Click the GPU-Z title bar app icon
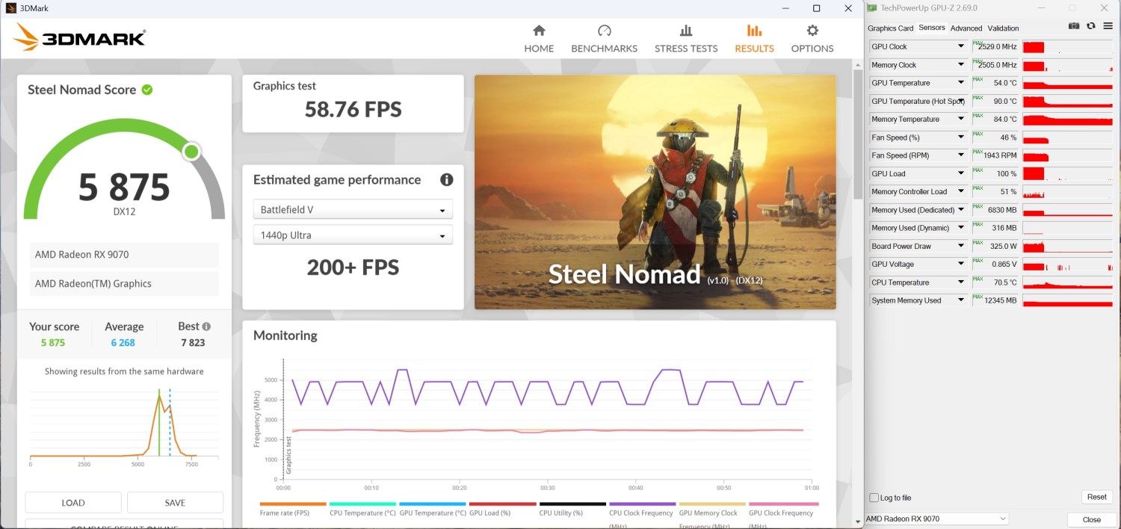This screenshot has width=1121, height=529. pos(872,8)
